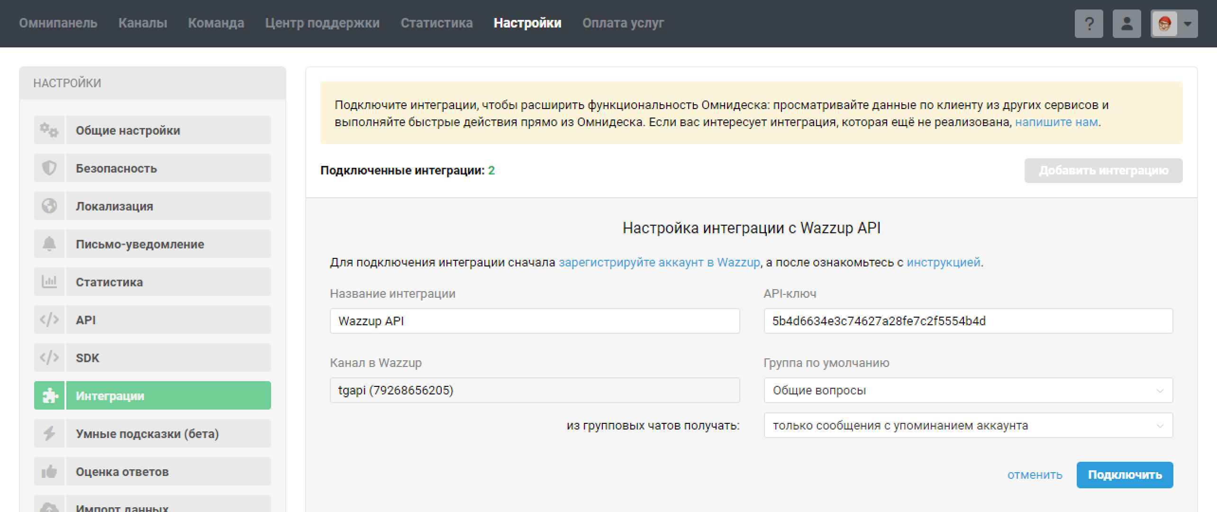Click the person profile icon in header
1217x512 pixels.
1126,23
